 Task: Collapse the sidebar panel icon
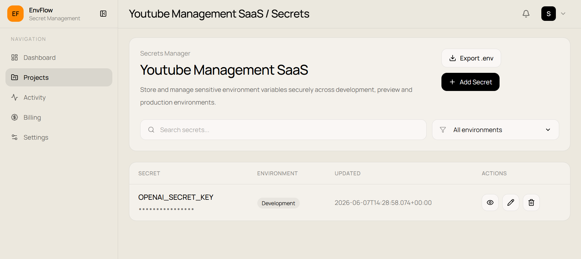103,14
